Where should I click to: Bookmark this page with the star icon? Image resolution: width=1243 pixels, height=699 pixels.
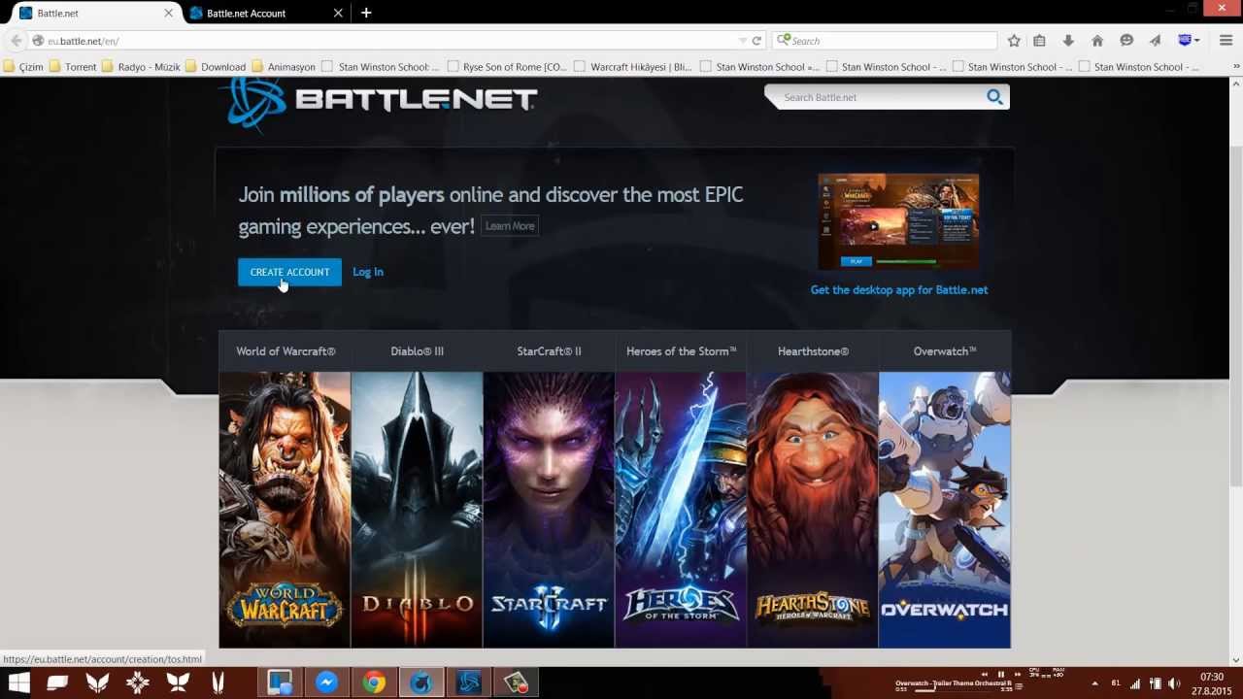(x=1014, y=41)
